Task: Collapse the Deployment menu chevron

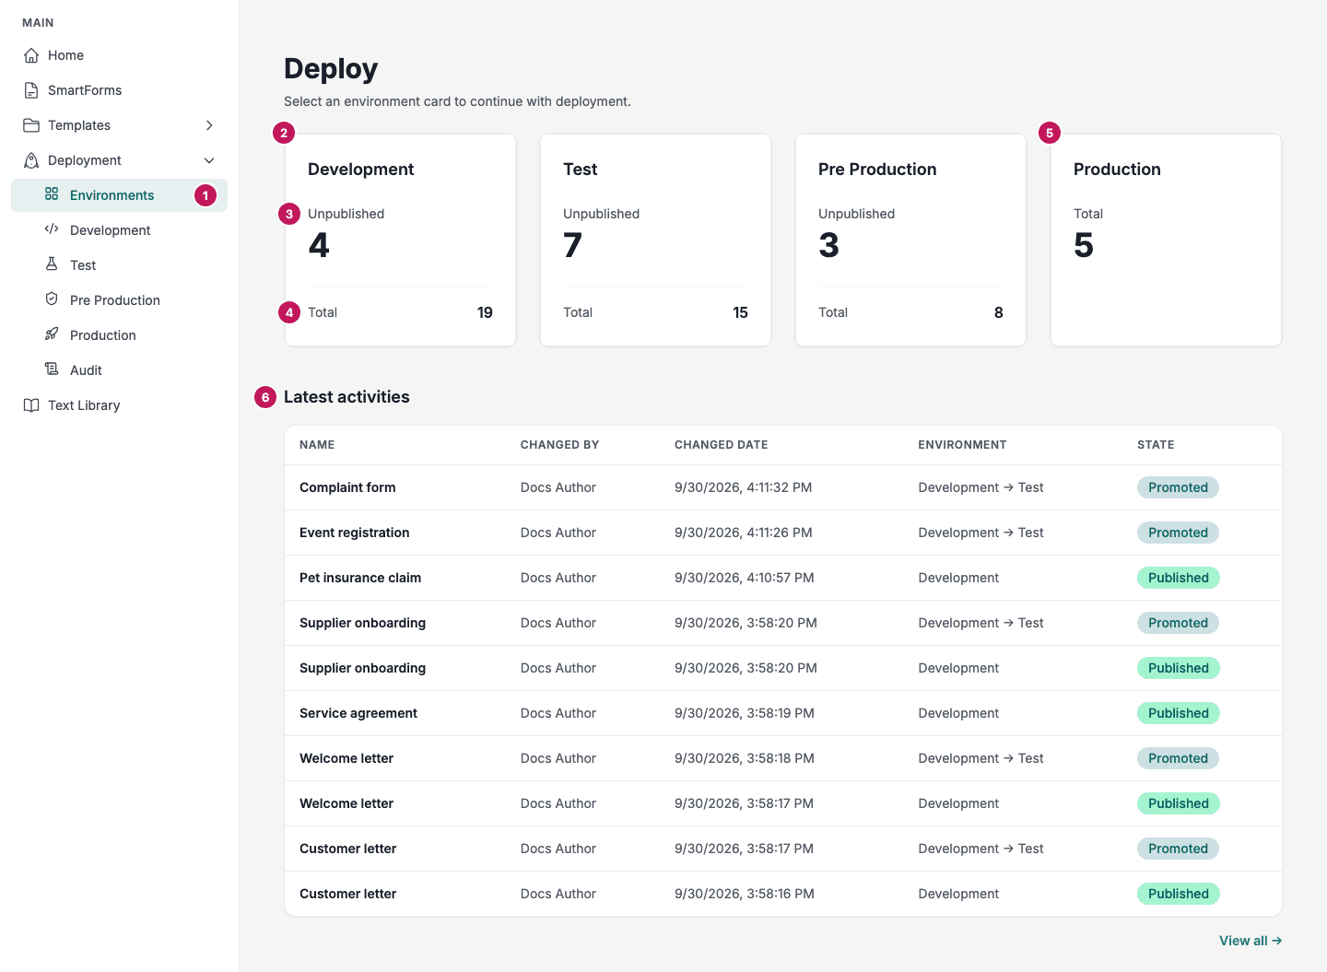Action: 209,160
